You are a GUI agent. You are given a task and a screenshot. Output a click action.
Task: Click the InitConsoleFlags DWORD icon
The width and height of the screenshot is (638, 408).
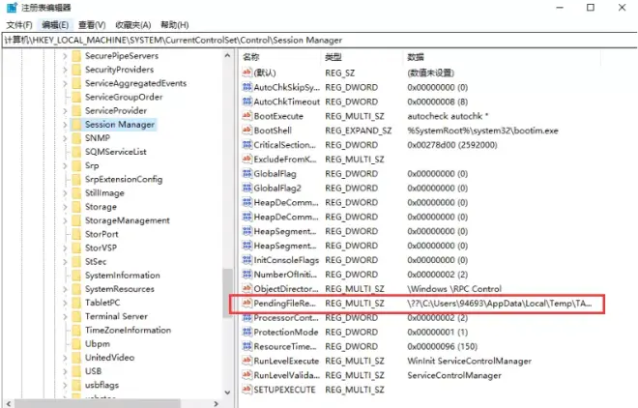point(246,260)
